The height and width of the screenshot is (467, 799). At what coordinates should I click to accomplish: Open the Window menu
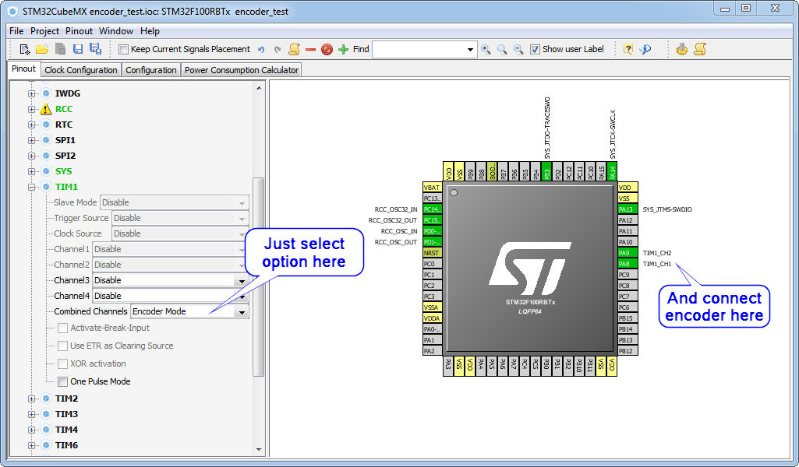115,31
